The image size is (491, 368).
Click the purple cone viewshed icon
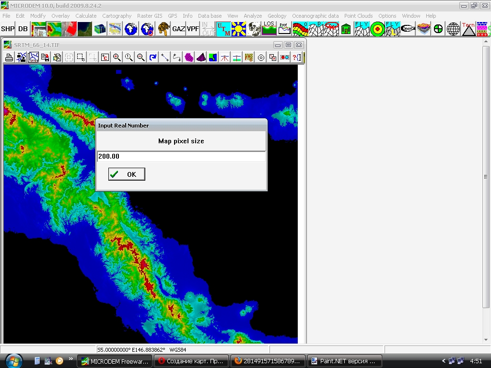coord(201,57)
